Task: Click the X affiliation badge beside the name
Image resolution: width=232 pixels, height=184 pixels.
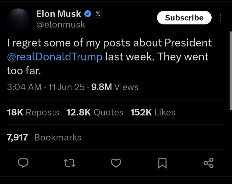Action: [98, 14]
